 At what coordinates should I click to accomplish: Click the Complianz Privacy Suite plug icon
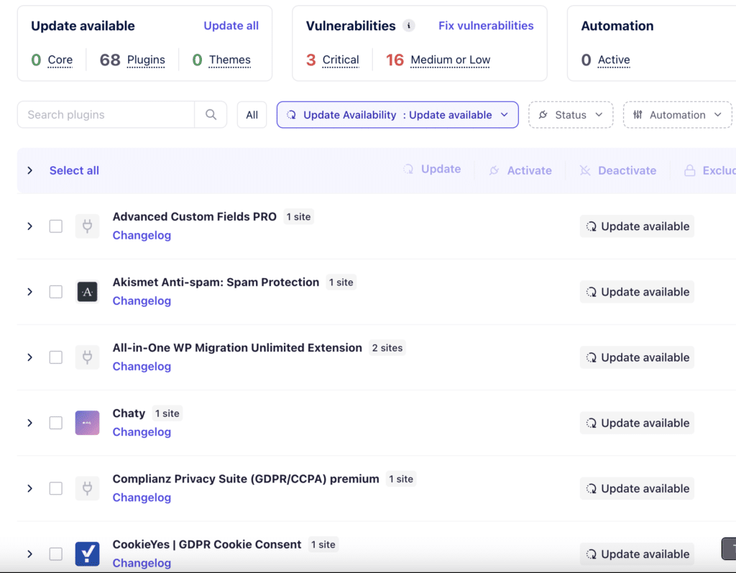pyautogui.click(x=87, y=488)
